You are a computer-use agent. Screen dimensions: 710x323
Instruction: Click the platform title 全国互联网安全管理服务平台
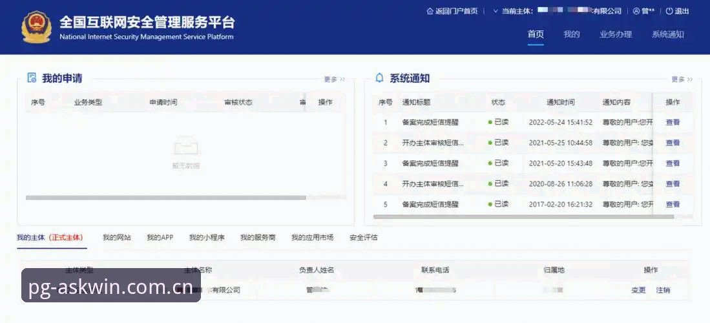[x=147, y=22]
